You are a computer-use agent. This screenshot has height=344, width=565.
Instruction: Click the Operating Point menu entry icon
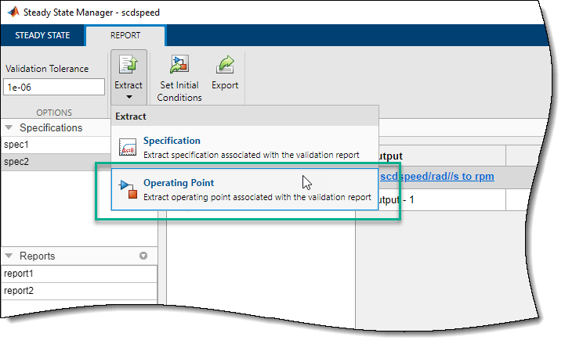pos(128,189)
